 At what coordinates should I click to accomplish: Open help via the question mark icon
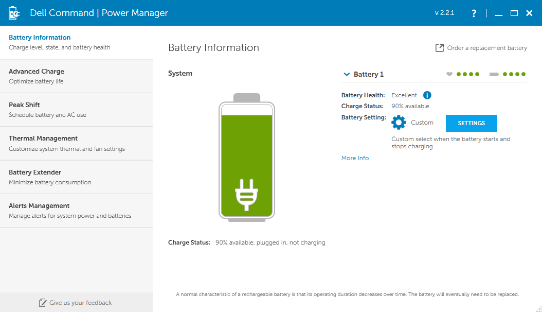click(x=474, y=13)
